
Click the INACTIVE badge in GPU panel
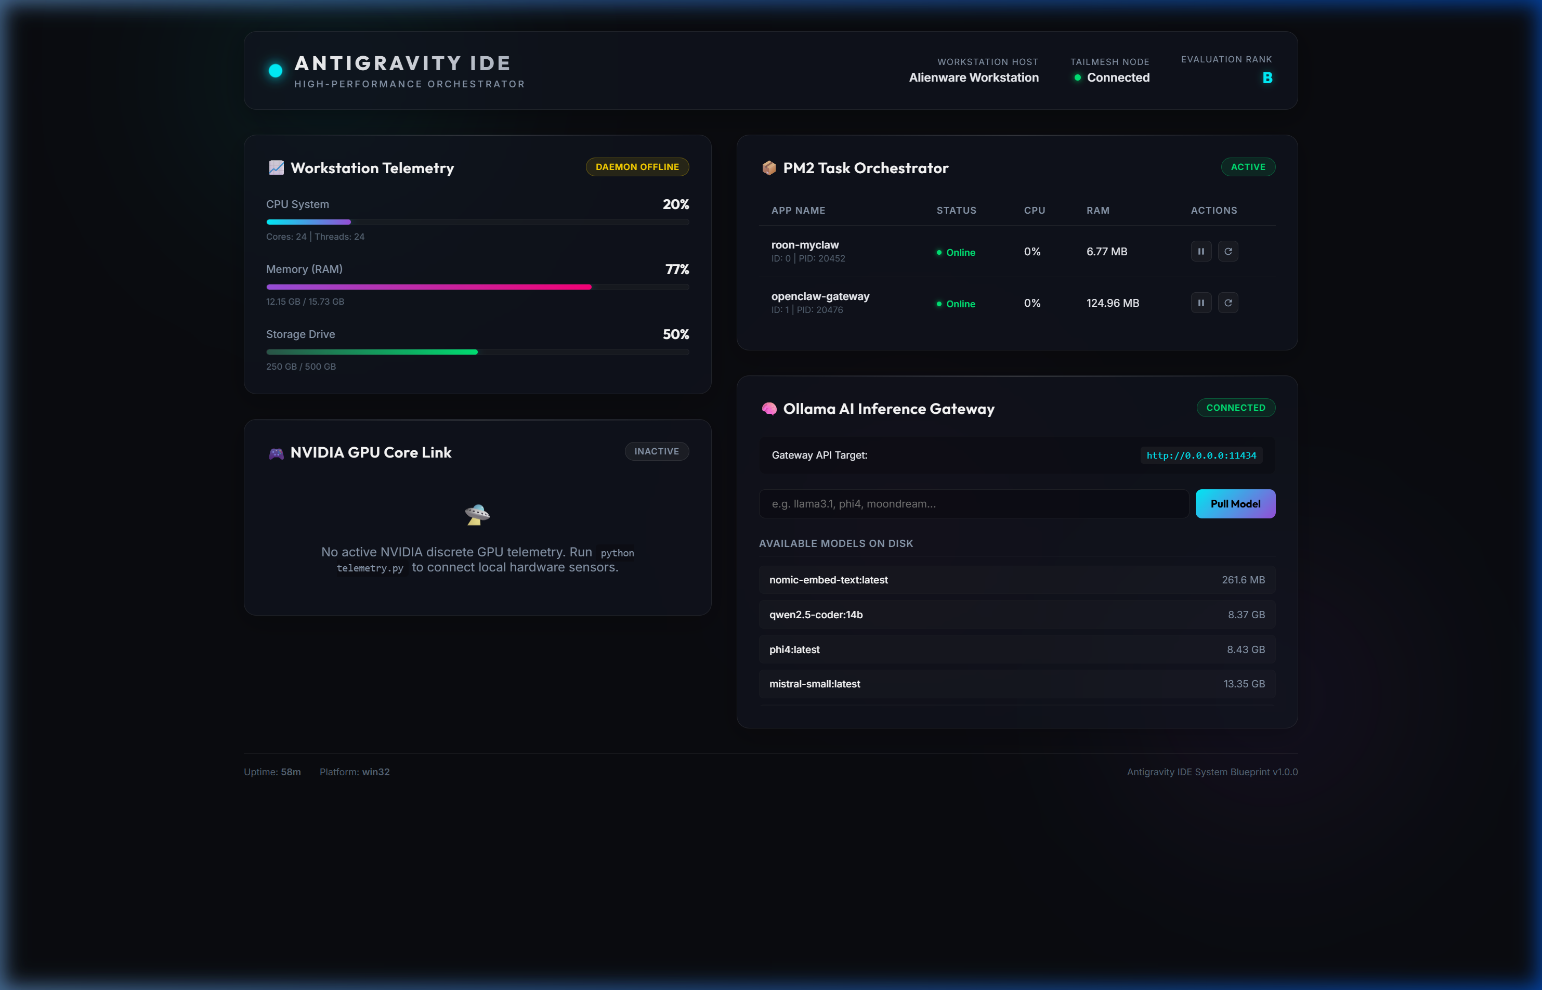656,451
